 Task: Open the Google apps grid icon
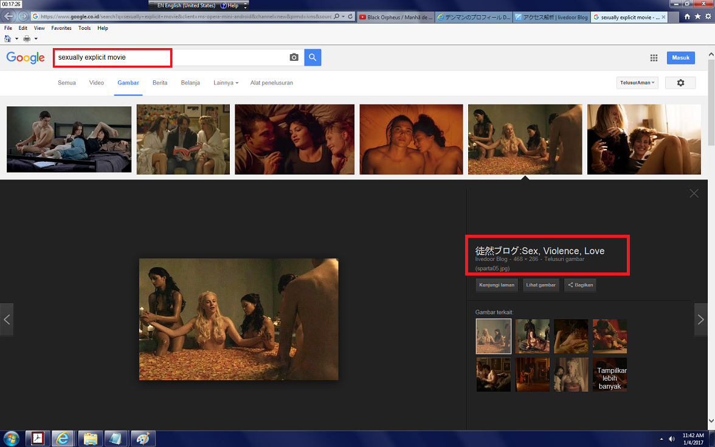[x=654, y=58]
